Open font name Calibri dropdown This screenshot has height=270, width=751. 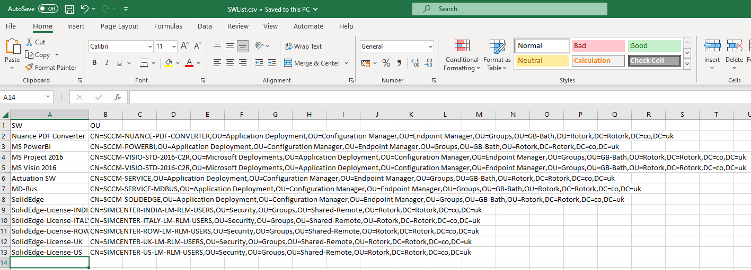(149, 46)
